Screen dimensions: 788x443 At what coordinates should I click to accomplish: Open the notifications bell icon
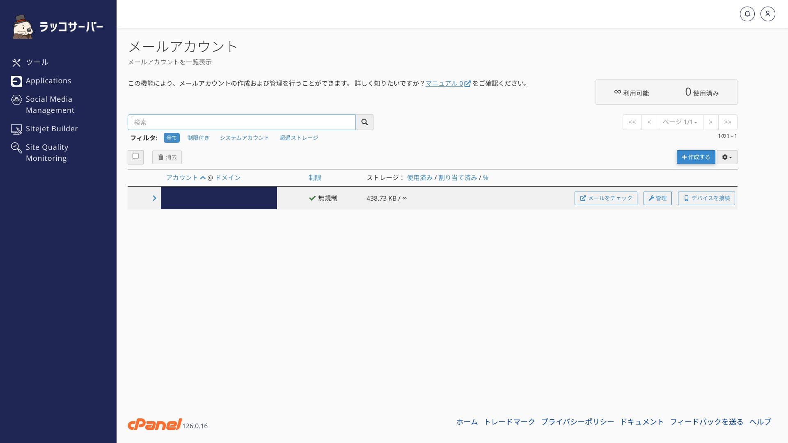coord(747,14)
